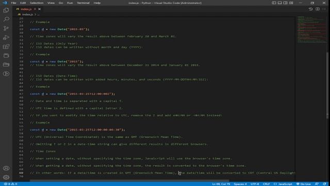Click the activity bar icon below Extensions
Screen dimensions: 330x186
6,55
